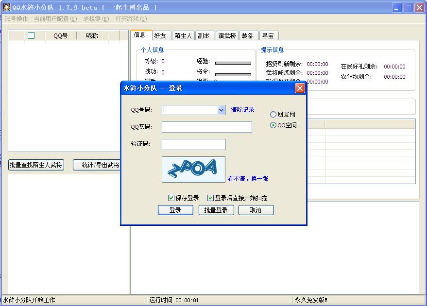The image size is (427, 306).
Task: Click the 招贤刷新剩余 timer value
Action: coord(317,64)
